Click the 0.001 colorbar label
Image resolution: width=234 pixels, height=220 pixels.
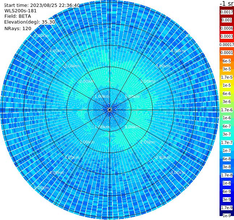pyautogui.click(x=227, y=20)
